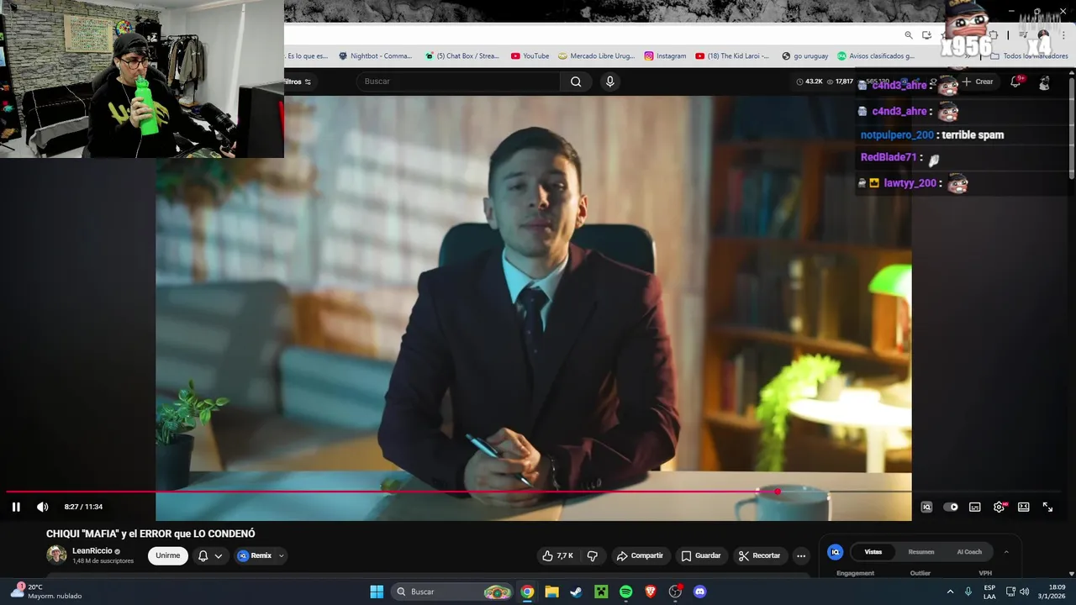Click the LeanRiccio channel avatar
This screenshot has width=1076, height=605.
(56, 555)
